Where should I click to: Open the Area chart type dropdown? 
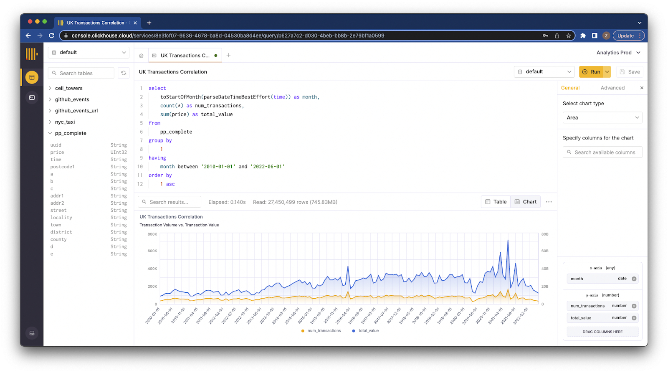(602, 118)
